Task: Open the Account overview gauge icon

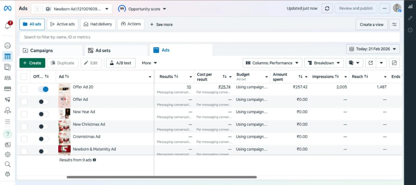Action: [x=8, y=46]
